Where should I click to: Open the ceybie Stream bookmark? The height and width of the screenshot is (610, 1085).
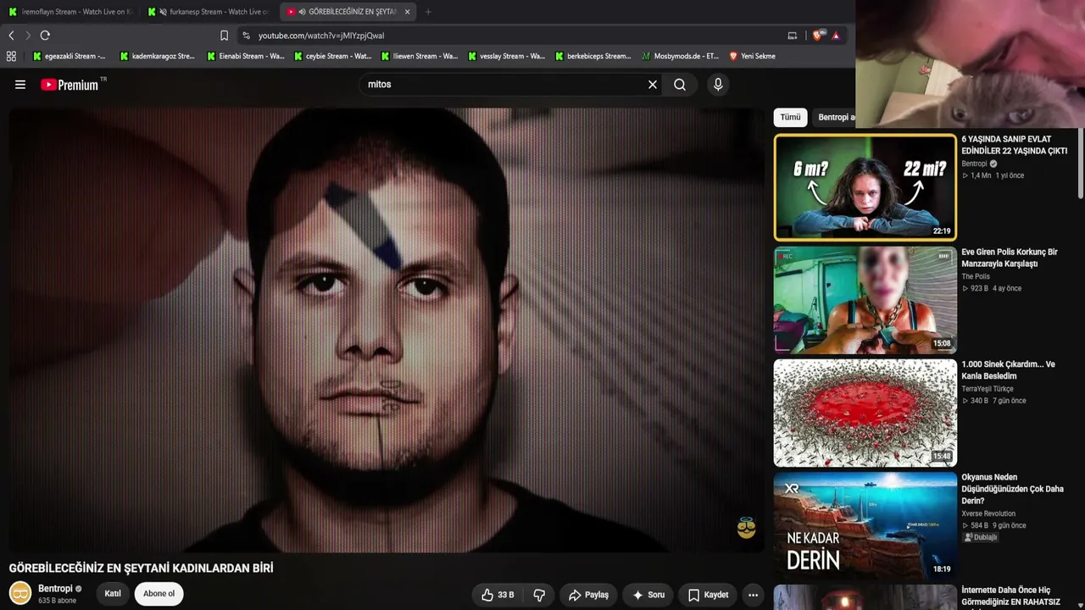(x=333, y=56)
